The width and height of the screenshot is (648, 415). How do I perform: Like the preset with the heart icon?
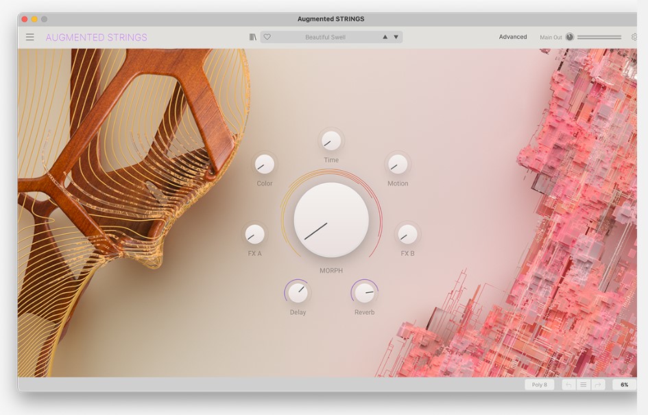coord(267,37)
